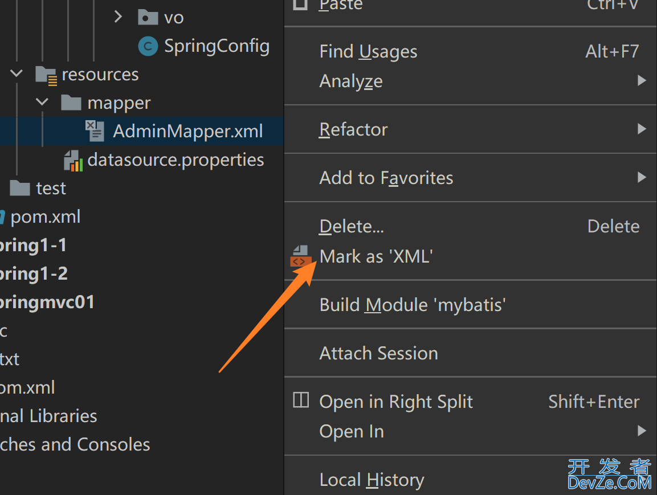
Task: Select AdminMapper.xml in project tree
Action: [x=187, y=131]
